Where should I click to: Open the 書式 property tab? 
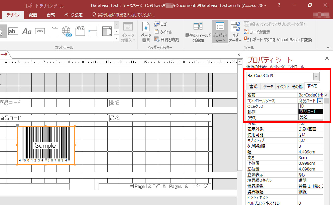(x=253, y=86)
